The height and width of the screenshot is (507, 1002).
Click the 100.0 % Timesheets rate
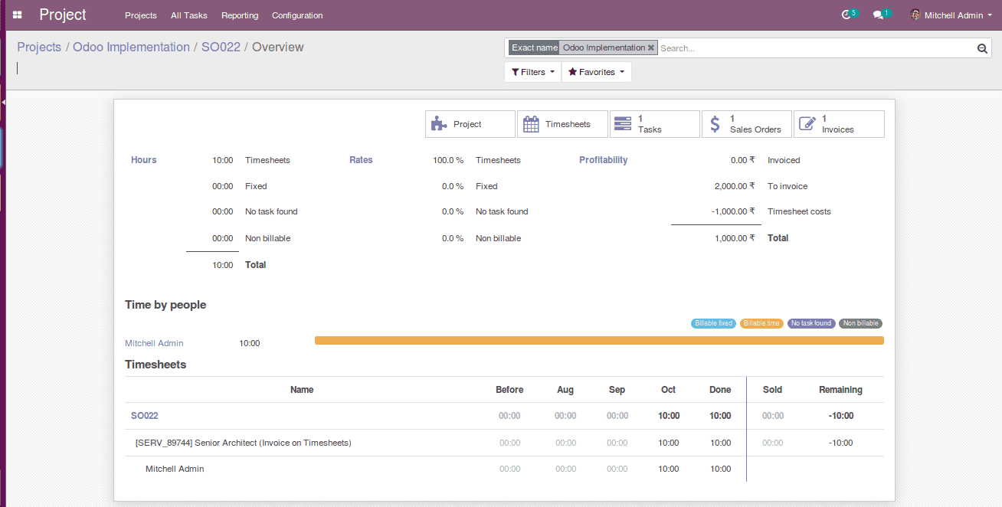click(x=448, y=160)
